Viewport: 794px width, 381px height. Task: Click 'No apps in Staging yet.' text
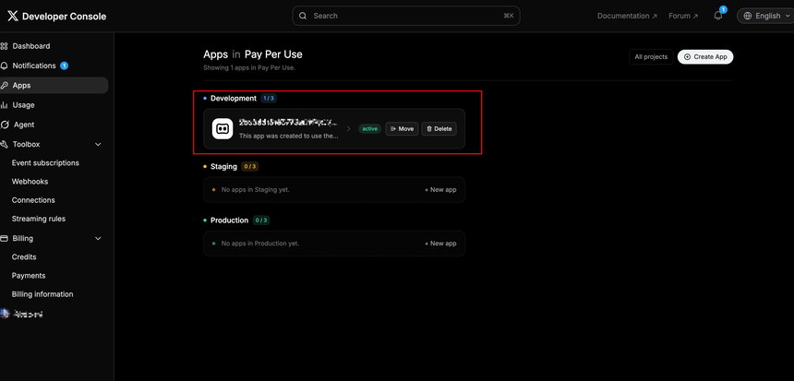[x=256, y=190]
